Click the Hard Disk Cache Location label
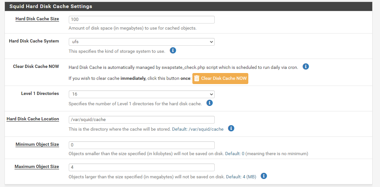The width and height of the screenshot is (380, 187). pyautogui.click(x=33, y=119)
